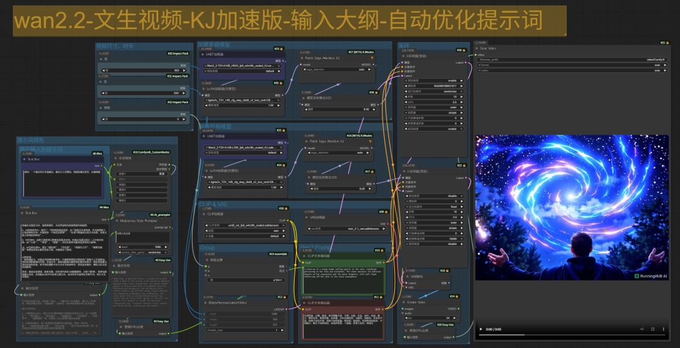680x348 pixels.
Task: Open the simple scheduler dropdown in second KSampler
Action: point(435,228)
